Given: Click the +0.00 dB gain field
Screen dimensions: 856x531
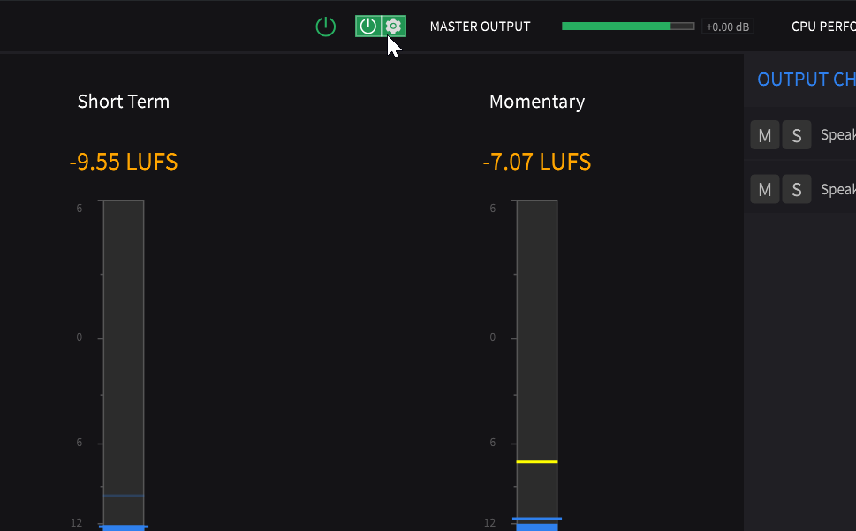Looking at the screenshot, I should coord(727,27).
